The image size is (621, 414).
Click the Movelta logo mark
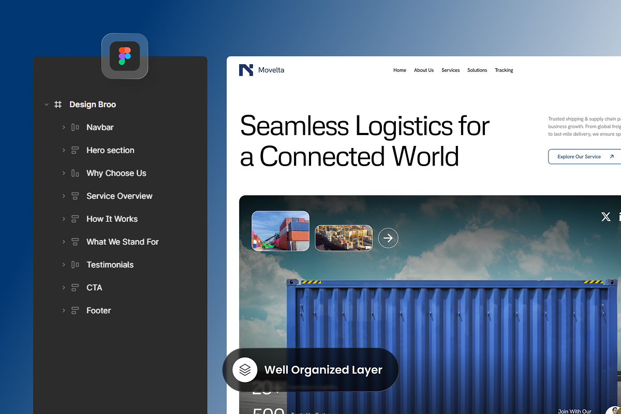click(246, 70)
